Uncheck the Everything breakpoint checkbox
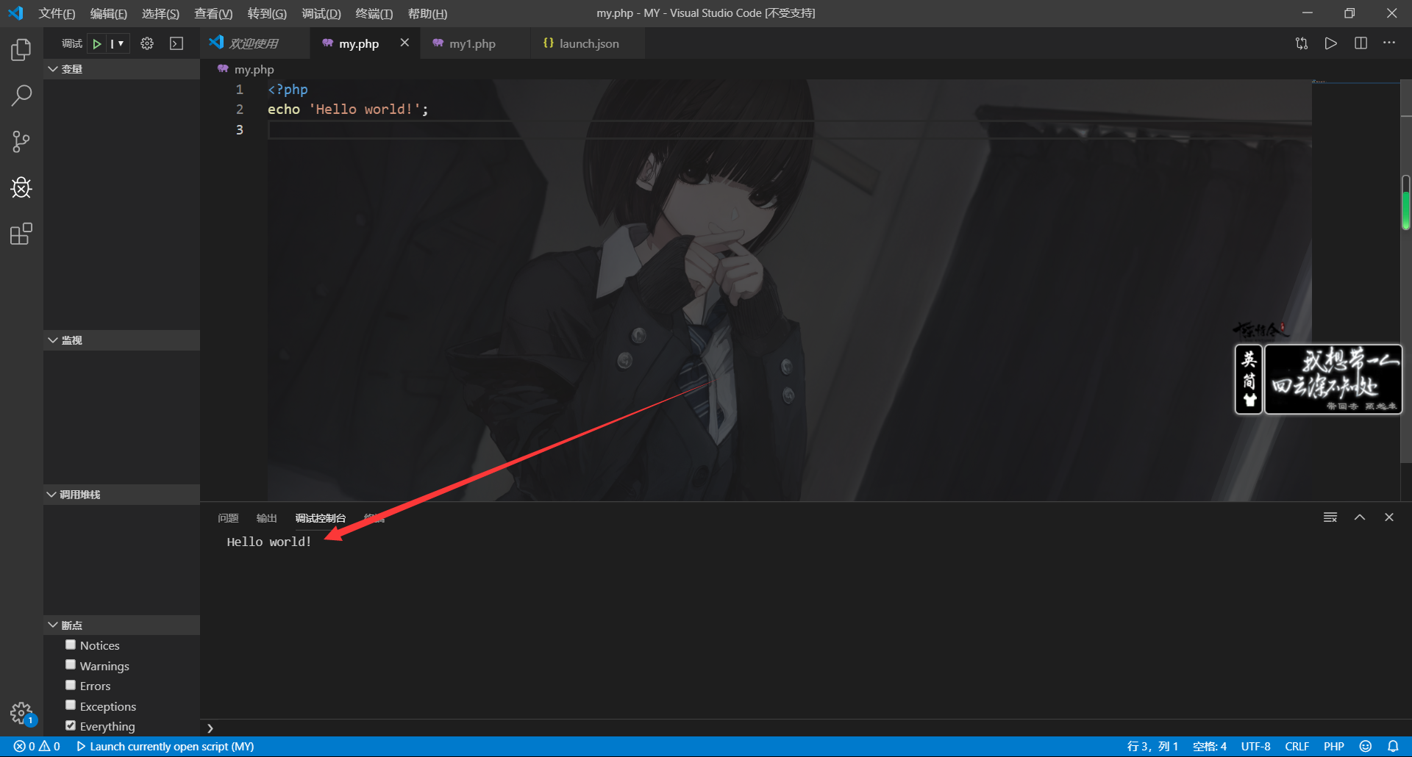Screen dimensions: 1412x757 click(71, 725)
